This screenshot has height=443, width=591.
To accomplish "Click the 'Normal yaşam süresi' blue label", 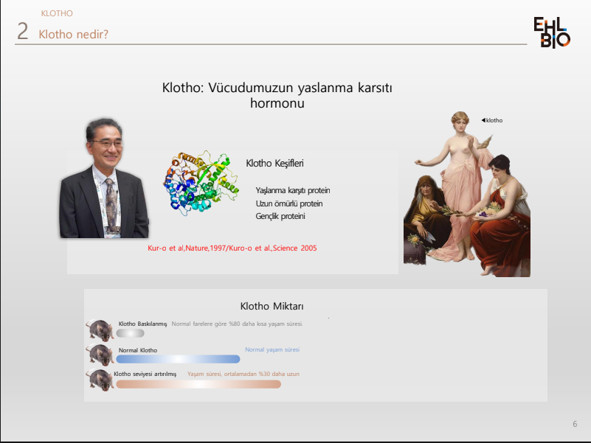I will click(x=272, y=349).
